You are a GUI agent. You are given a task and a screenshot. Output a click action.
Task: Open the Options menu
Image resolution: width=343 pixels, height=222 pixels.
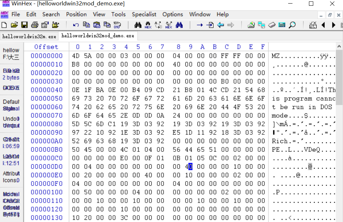click(x=173, y=14)
